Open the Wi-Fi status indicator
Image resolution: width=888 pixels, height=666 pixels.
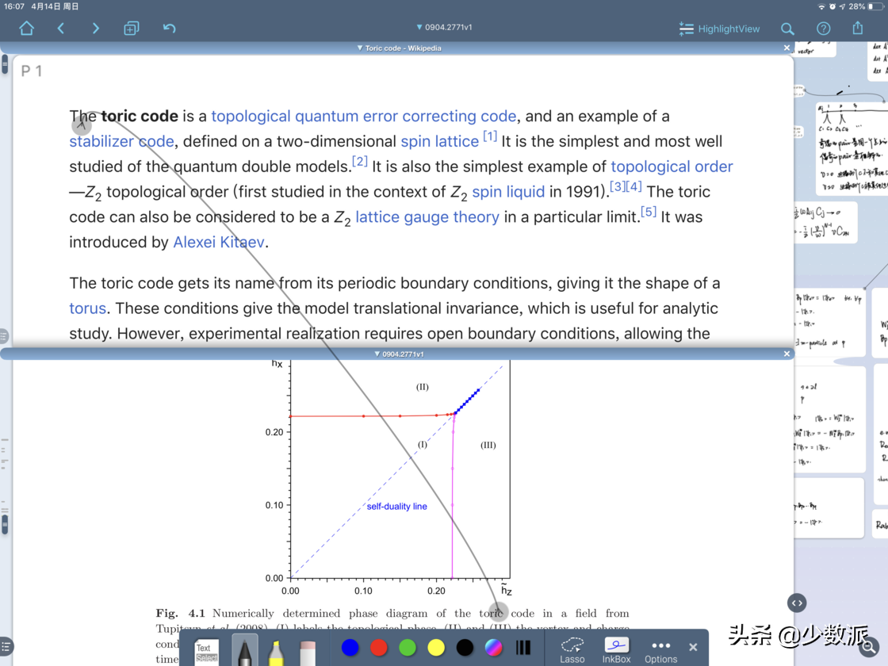point(821,6)
